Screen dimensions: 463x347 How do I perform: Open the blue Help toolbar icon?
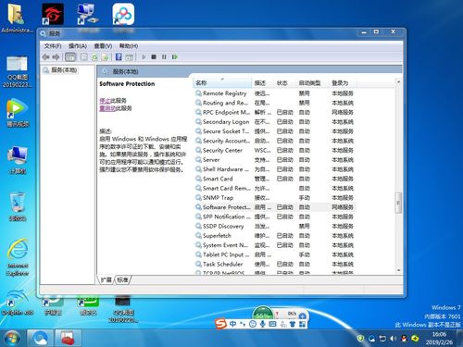tap(119, 57)
